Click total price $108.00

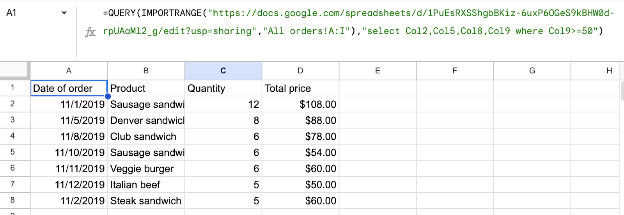tap(300, 104)
